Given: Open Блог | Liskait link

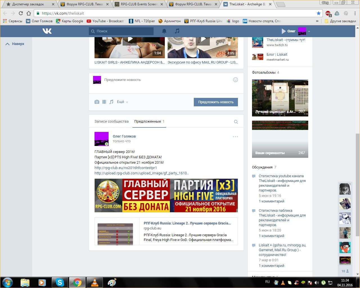Looking at the screenshot, I should (x=277, y=55).
